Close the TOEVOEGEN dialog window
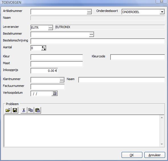This screenshot has width=168, height=161. pos(161,2)
